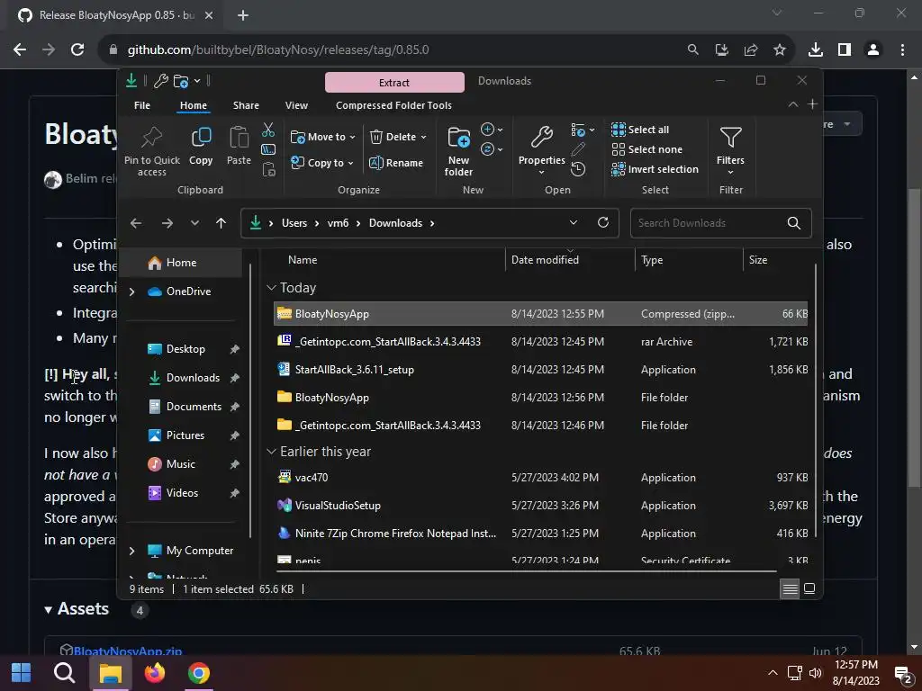Go back in File Explorer navigation
Viewport: 922px width, 691px height.
136,223
